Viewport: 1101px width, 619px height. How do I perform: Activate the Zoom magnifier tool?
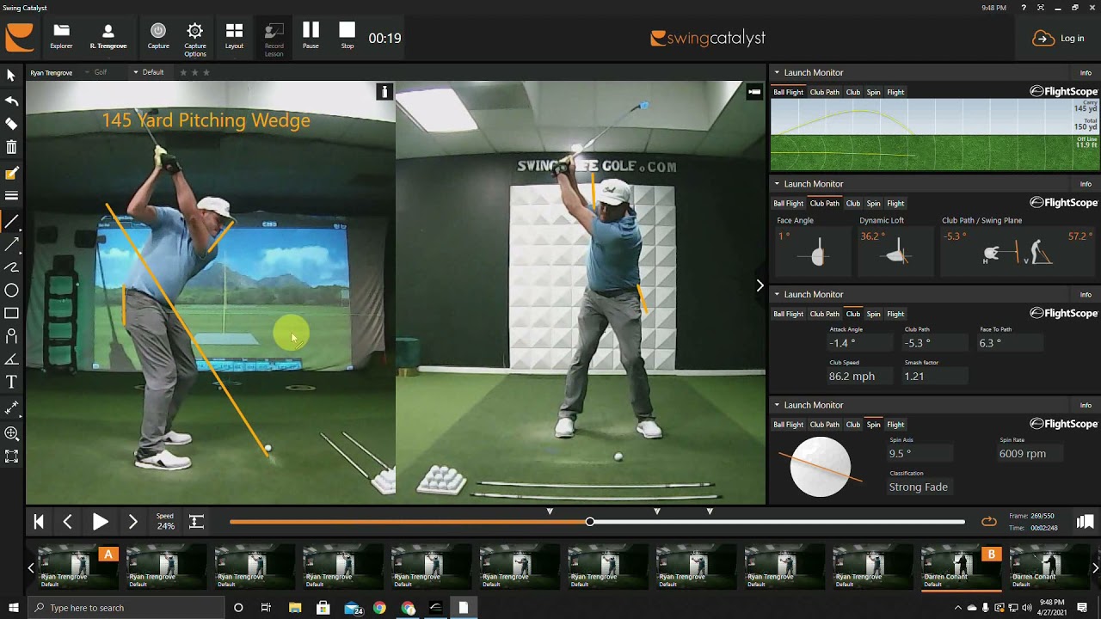11,433
